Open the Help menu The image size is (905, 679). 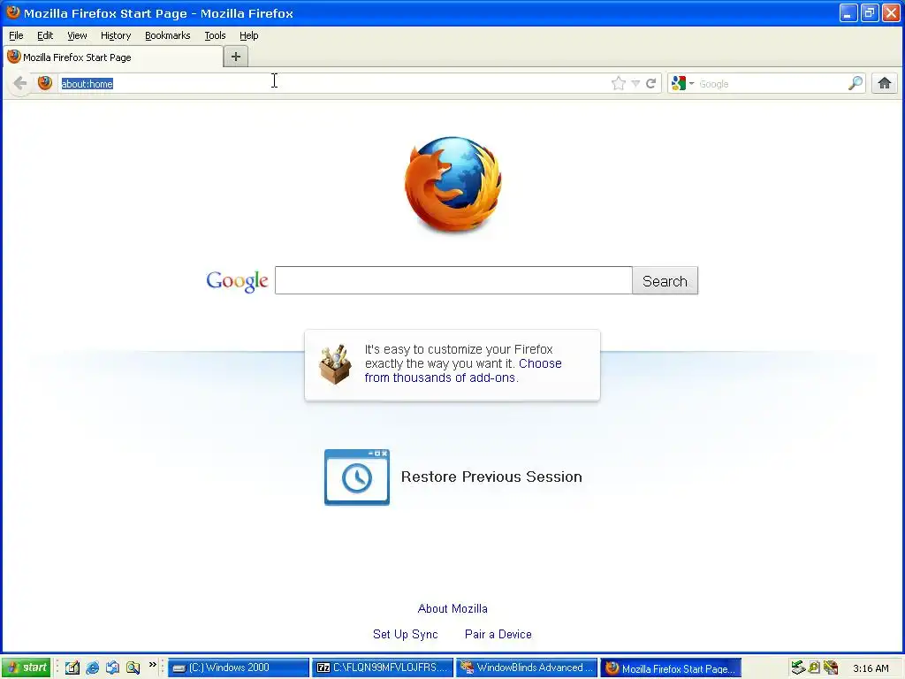248,35
